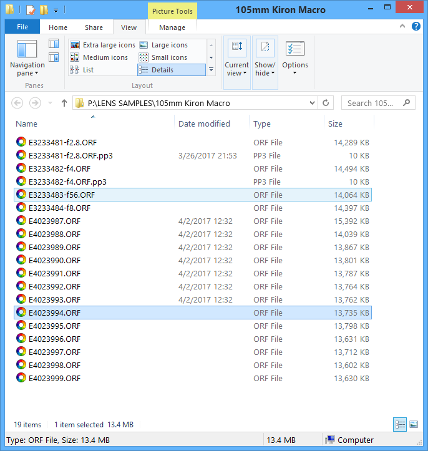Select file E4023995.ORF

pyautogui.click(x=193, y=326)
